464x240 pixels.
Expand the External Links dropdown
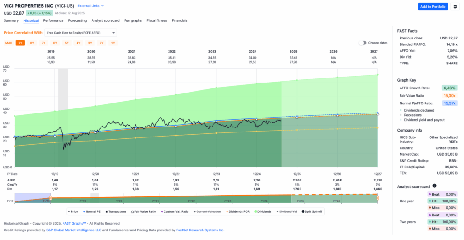[91, 5]
